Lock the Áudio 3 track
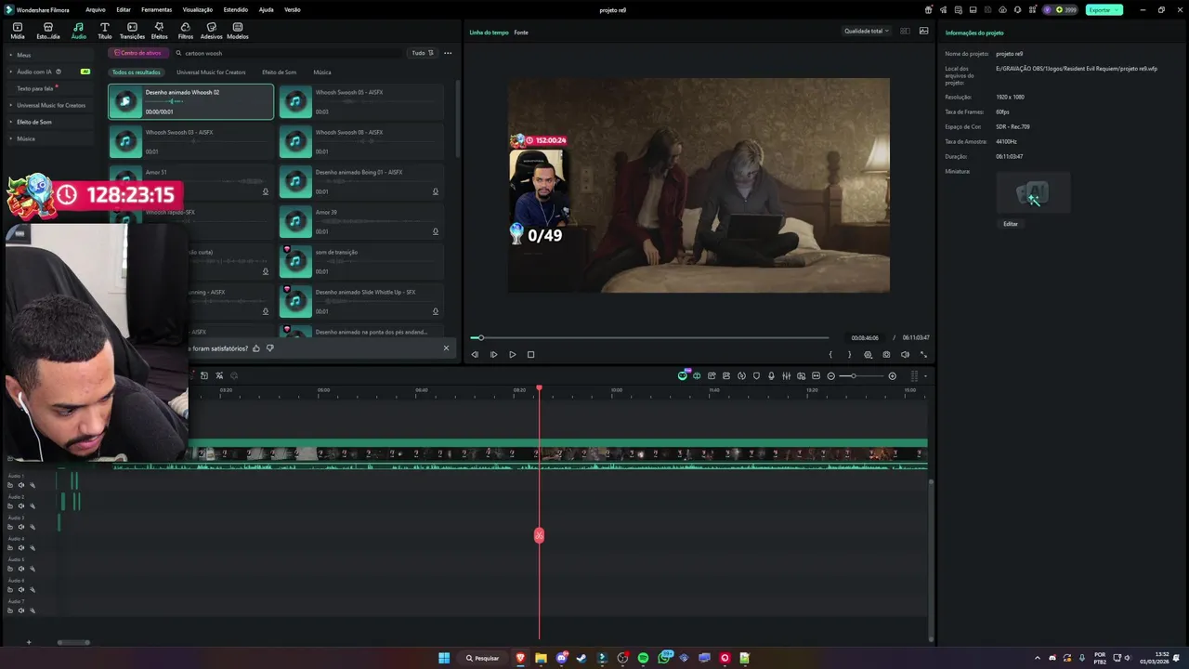 coord(10,527)
